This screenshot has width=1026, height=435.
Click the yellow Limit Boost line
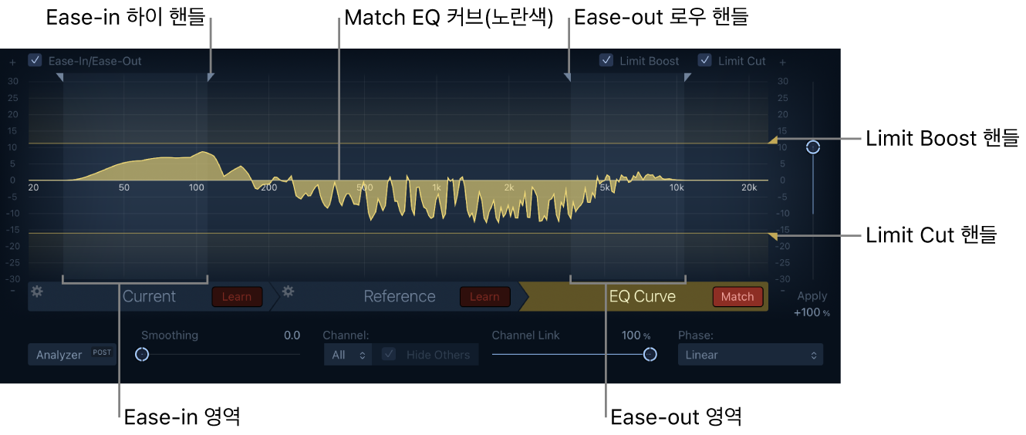point(398,143)
